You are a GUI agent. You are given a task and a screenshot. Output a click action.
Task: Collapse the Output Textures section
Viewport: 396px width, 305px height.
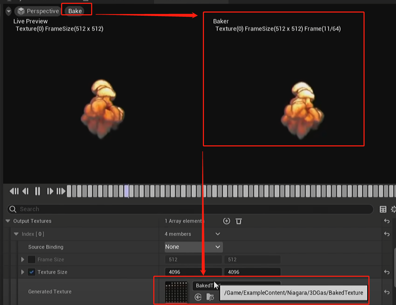pos(8,221)
